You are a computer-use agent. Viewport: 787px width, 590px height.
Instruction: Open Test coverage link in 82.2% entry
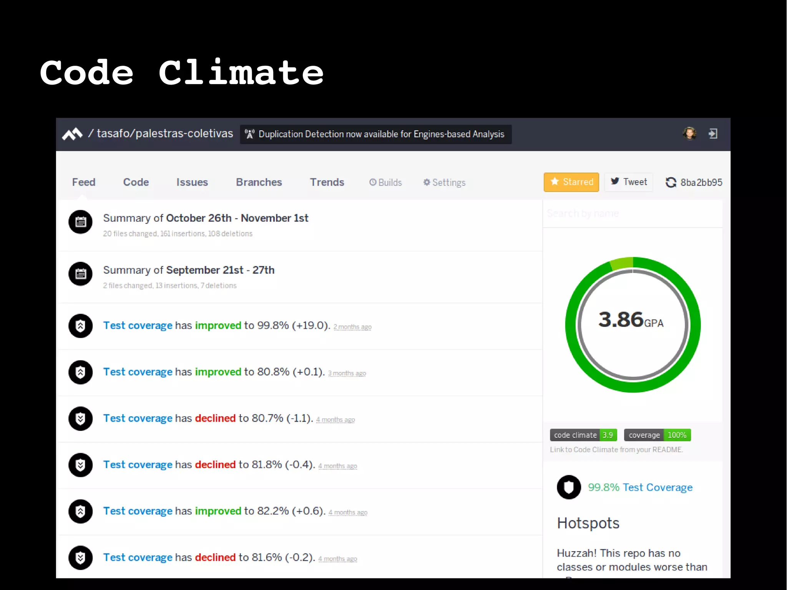tap(138, 511)
